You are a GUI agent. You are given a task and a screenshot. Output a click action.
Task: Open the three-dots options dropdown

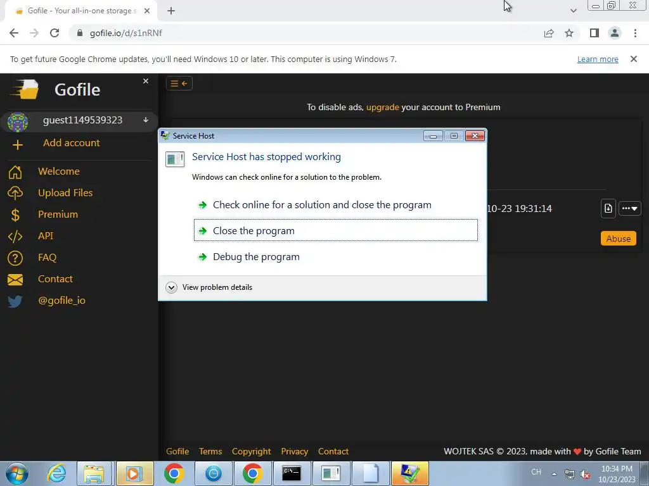pyautogui.click(x=629, y=208)
